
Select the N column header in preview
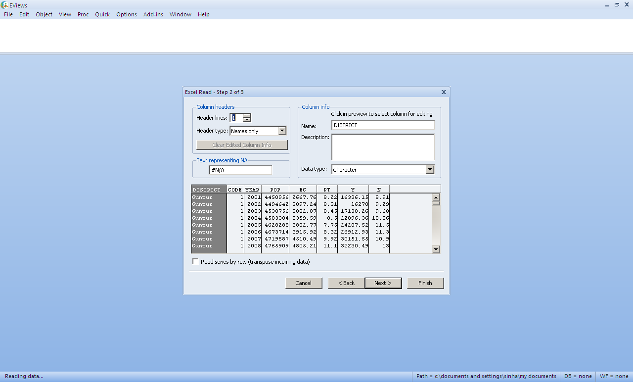(379, 190)
